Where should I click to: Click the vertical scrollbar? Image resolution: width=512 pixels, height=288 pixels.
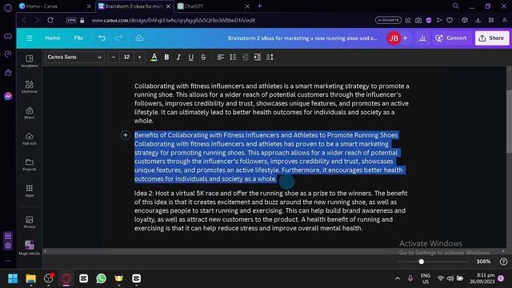coord(509,121)
